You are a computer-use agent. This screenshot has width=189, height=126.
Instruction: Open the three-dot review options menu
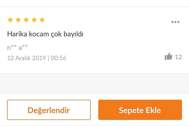click(x=175, y=22)
